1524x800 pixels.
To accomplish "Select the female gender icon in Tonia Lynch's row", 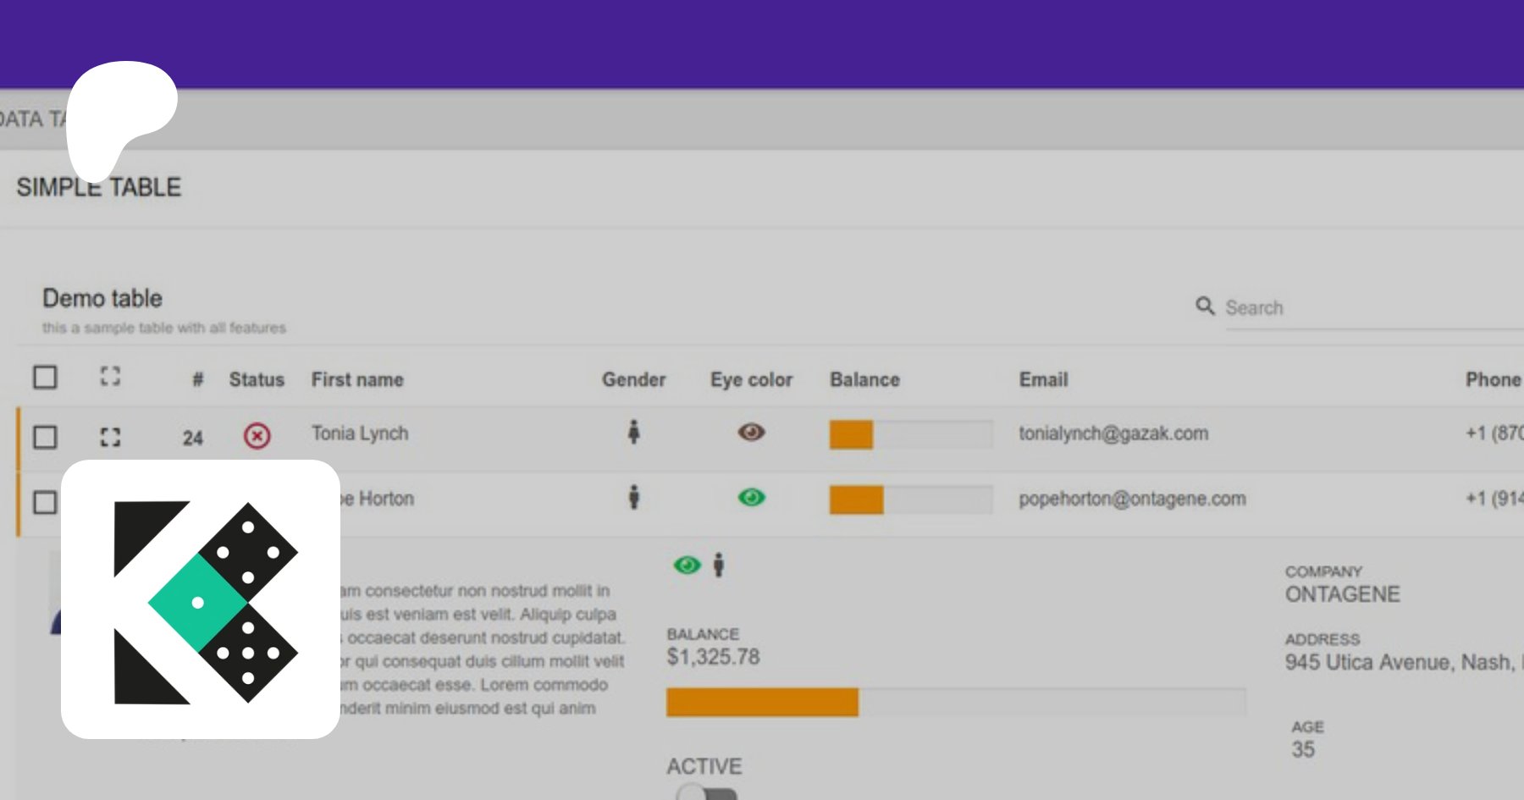I will click(x=633, y=433).
